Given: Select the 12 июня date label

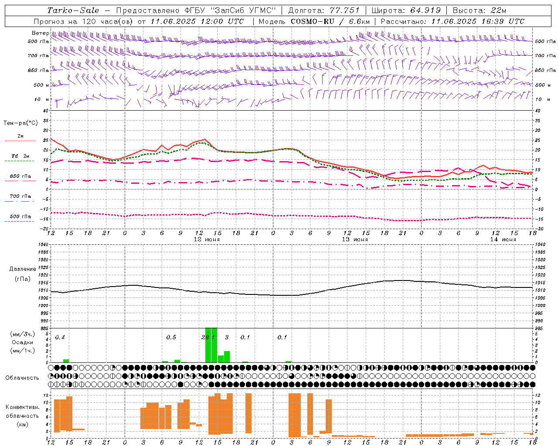Looking at the screenshot, I should (207, 240).
